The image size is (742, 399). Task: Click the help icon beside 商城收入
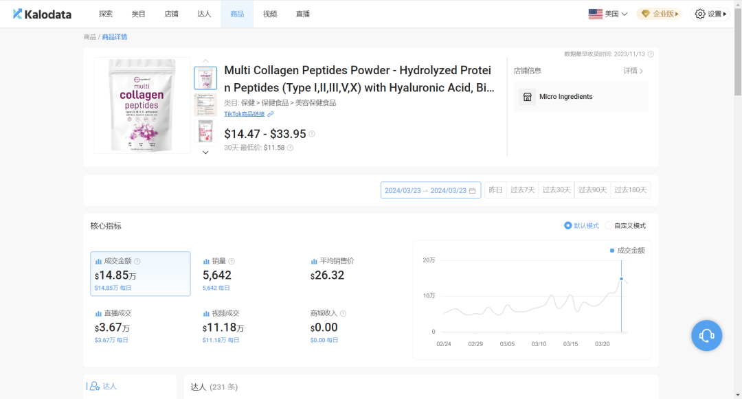pyautogui.click(x=343, y=313)
